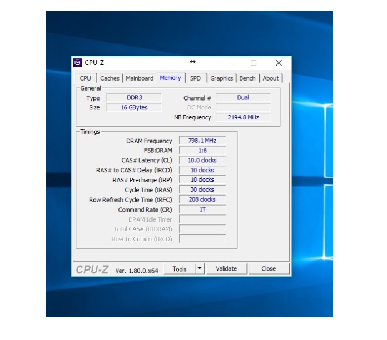Switch to the Bench tab
The height and width of the screenshot is (340, 387).
(247, 78)
